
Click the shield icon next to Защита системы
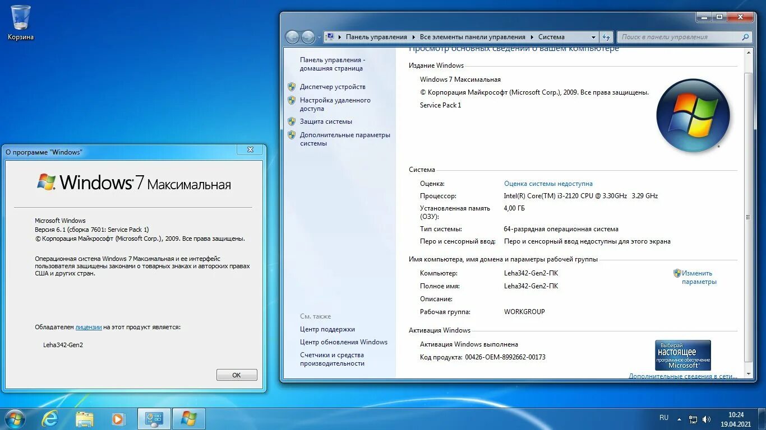coord(292,121)
